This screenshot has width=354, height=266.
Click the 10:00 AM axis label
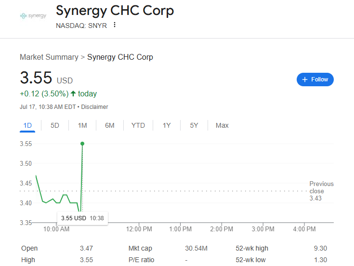click(56, 229)
